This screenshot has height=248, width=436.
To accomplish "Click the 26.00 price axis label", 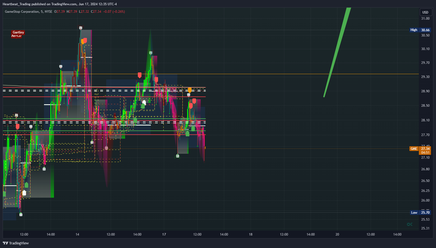I will pos(425,200).
